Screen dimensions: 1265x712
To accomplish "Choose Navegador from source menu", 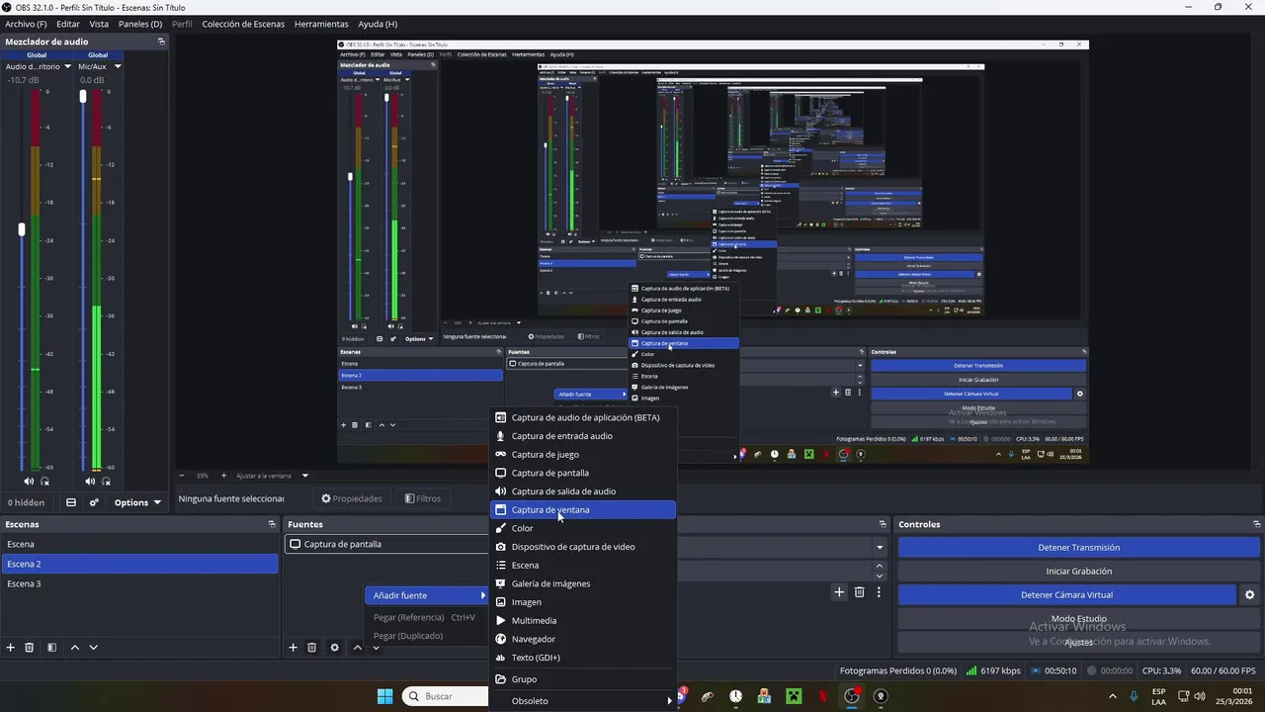I will coord(583,639).
